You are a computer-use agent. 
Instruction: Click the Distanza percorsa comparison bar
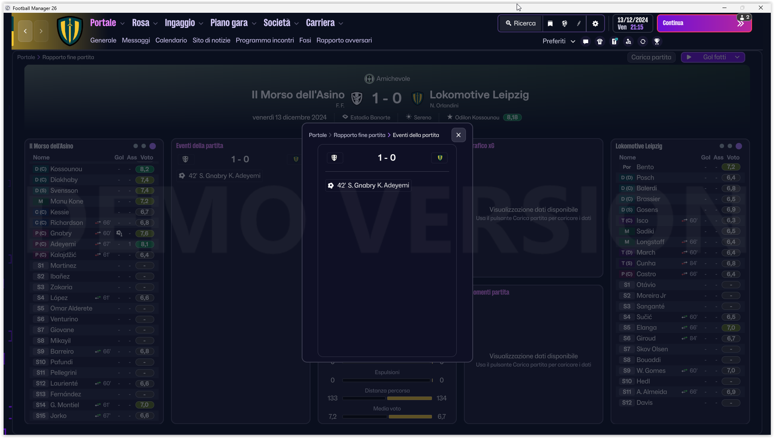(x=387, y=398)
